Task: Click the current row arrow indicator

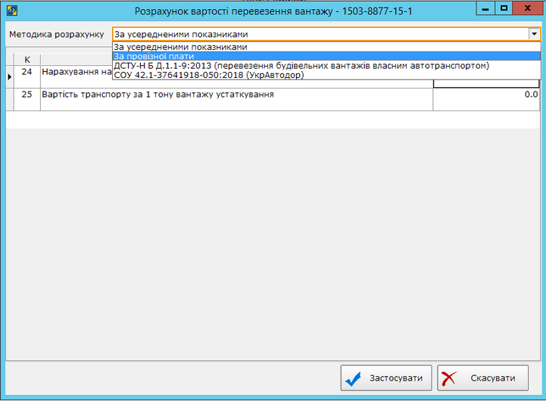Action: click(9, 76)
